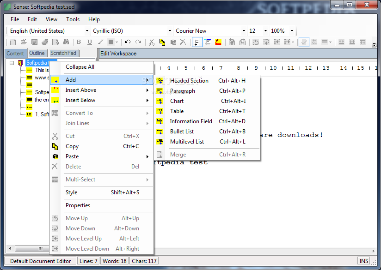Open the English (United States) language dropdown
The height and width of the screenshot is (270, 381).
coord(87,31)
